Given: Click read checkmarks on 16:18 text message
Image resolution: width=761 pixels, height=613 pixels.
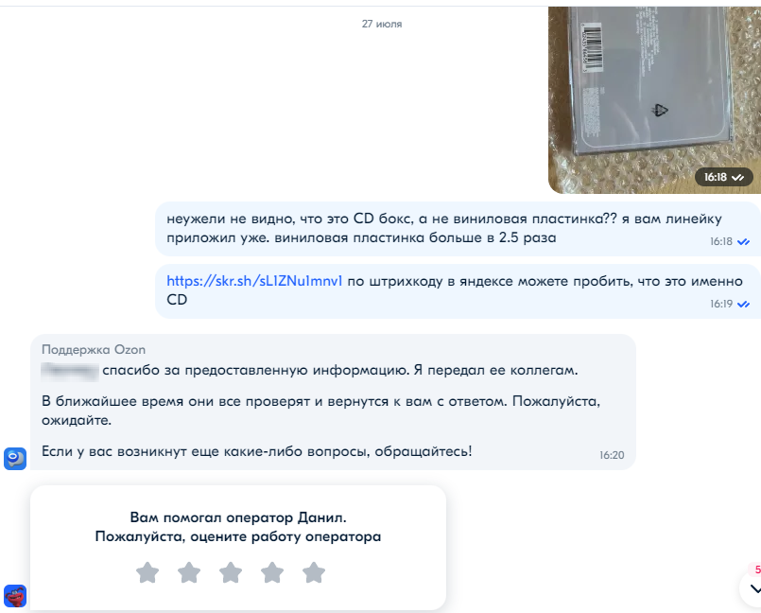Looking at the screenshot, I should point(743,241).
